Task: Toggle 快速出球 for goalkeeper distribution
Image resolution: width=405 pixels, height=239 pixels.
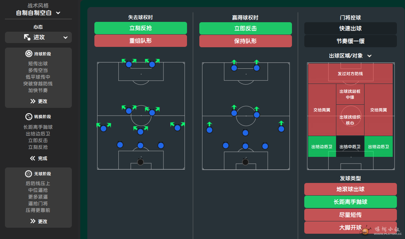Action: [x=350, y=29]
